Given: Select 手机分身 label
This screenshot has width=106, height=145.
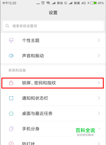Looking at the screenshot, I should pyautogui.click(x=31, y=129).
